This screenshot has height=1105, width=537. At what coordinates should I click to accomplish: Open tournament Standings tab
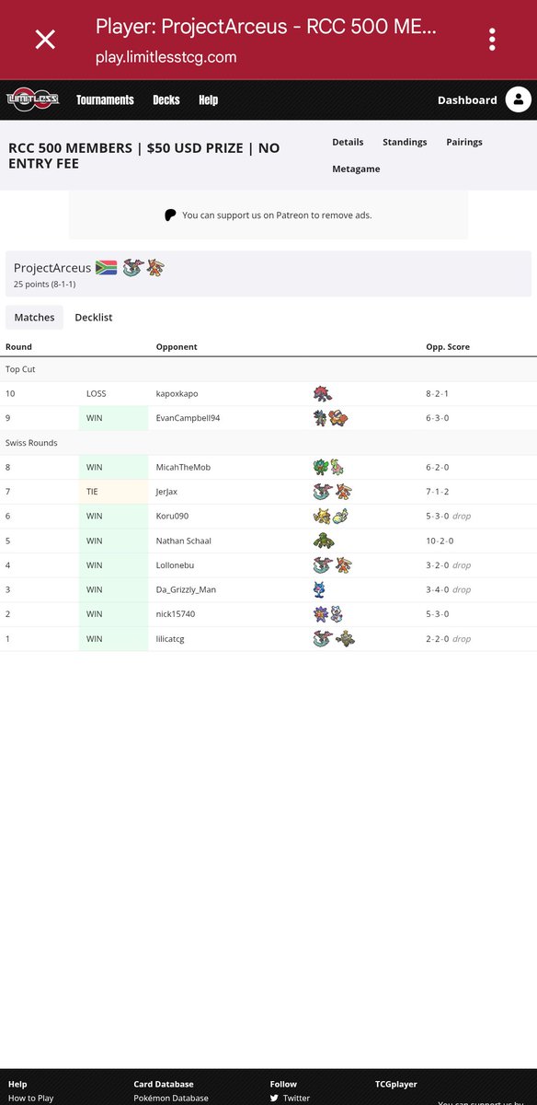tap(405, 142)
